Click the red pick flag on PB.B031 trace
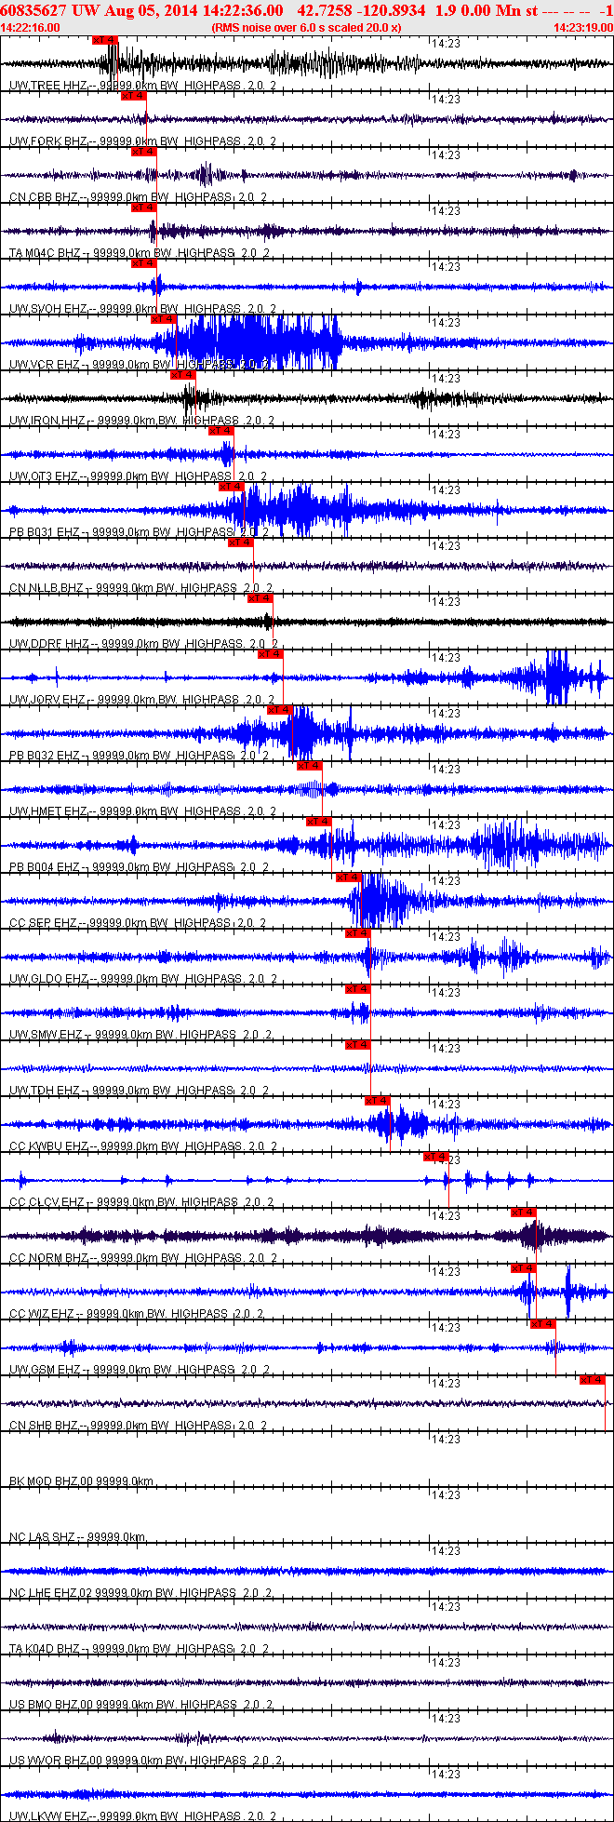Screen dimensions: 614x1822 point(232,487)
